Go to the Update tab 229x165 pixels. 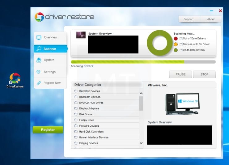point(50,60)
